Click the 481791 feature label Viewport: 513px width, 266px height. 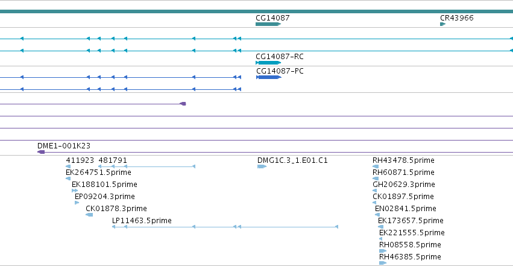click(x=113, y=160)
